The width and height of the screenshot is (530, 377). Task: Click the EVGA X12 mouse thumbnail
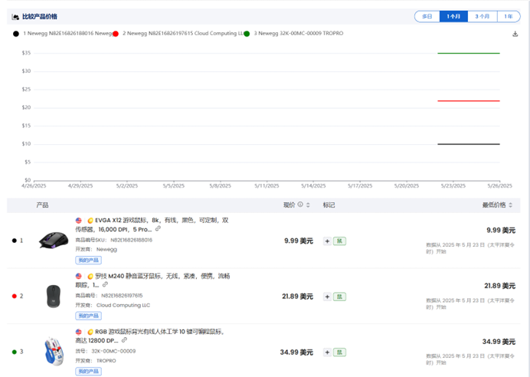54,240
